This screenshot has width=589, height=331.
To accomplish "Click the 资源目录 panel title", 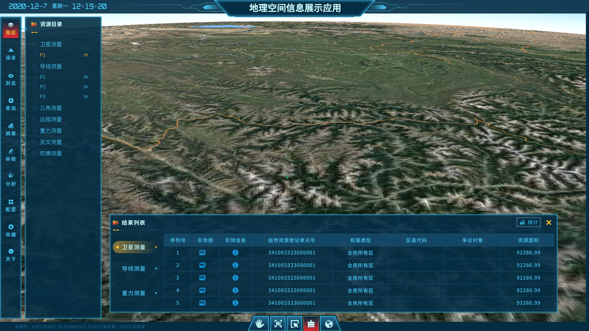I will tap(51, 24).
